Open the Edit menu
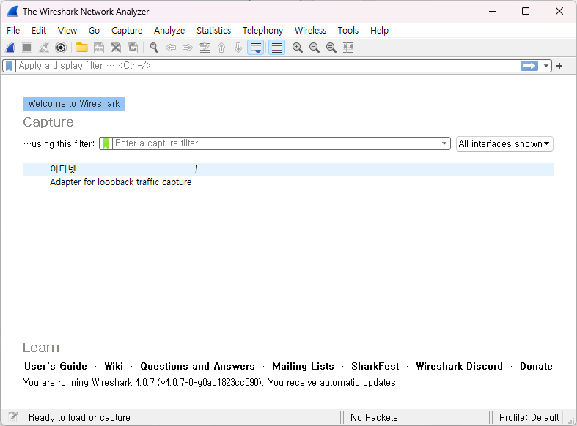 (39, 31)
